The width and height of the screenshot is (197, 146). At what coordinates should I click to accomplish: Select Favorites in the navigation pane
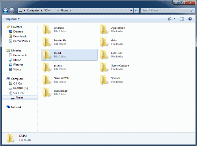coord(17,27)
